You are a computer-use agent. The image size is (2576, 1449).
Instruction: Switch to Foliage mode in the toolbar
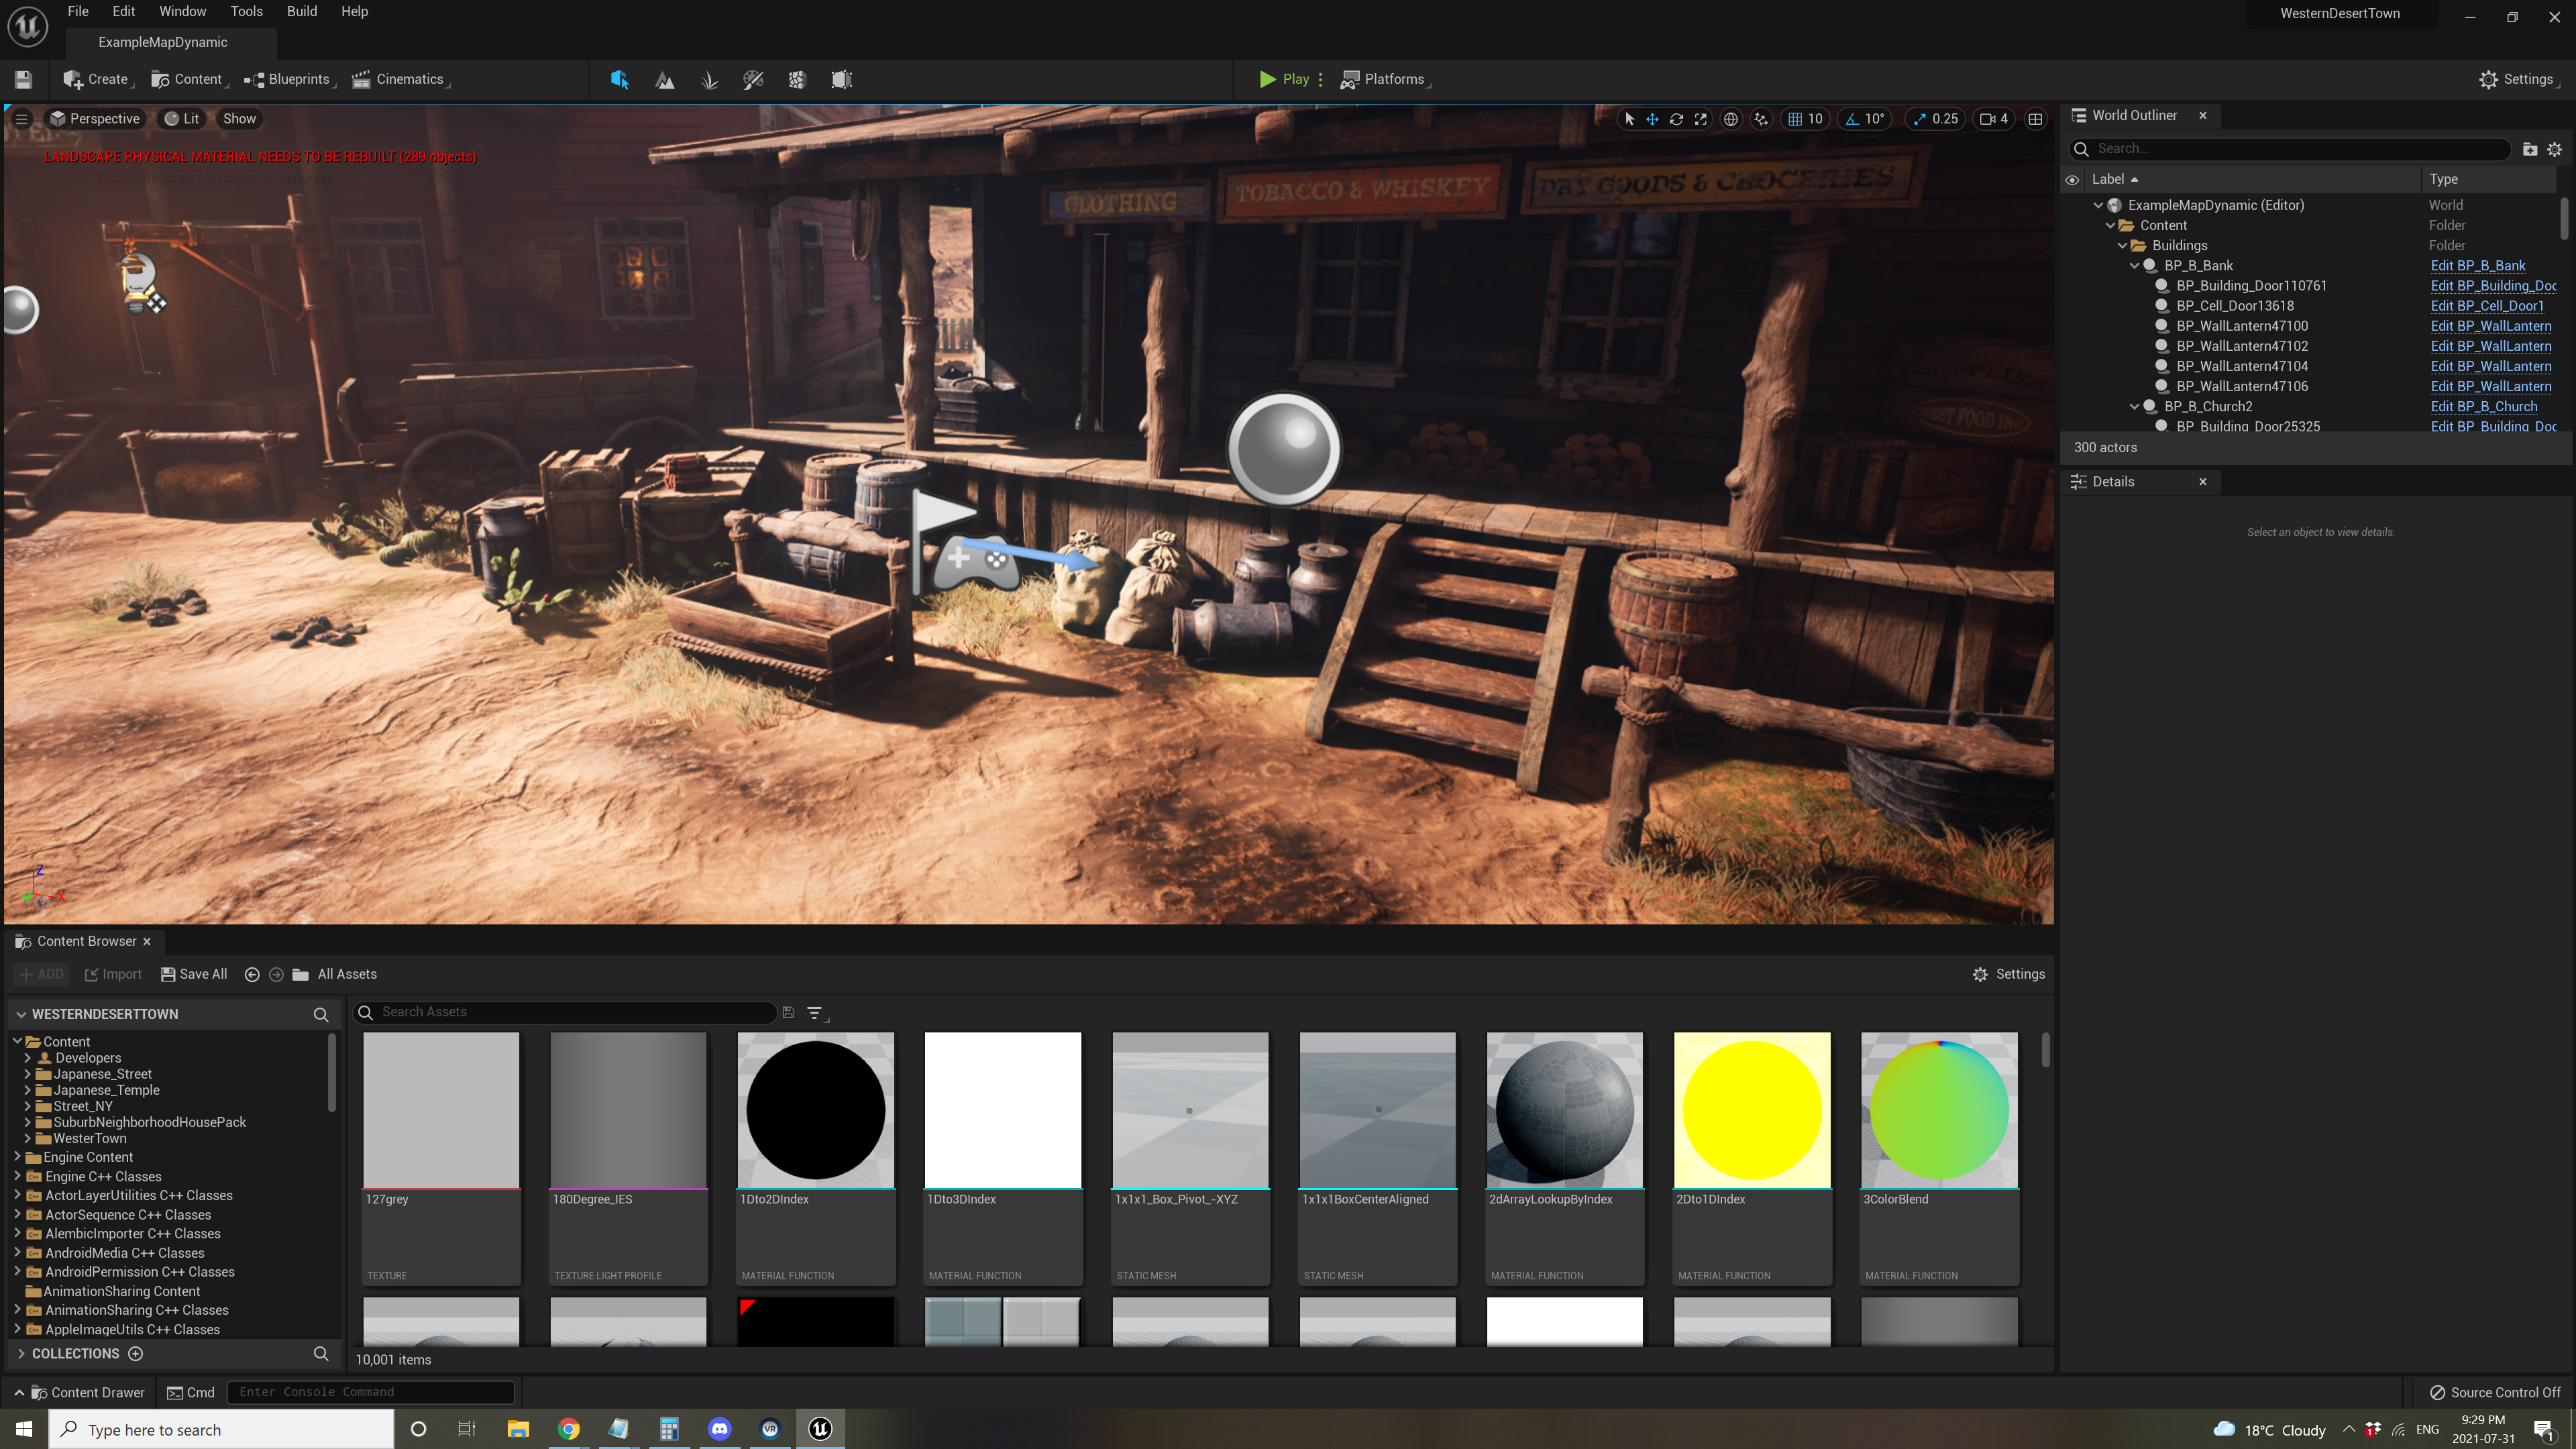point(710,79)
